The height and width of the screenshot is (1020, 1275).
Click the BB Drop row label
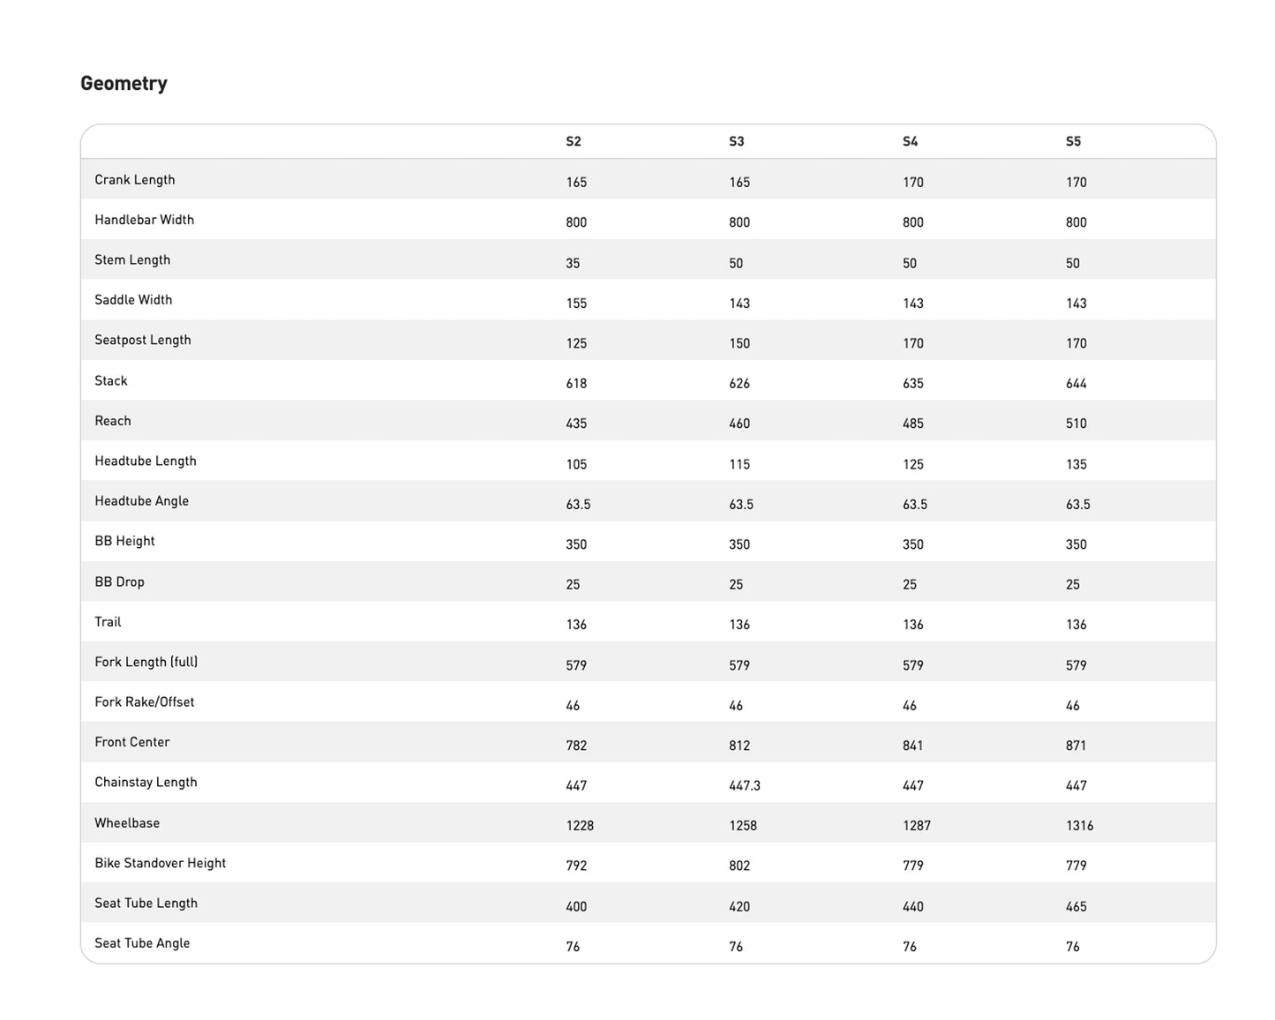point(120,582)
